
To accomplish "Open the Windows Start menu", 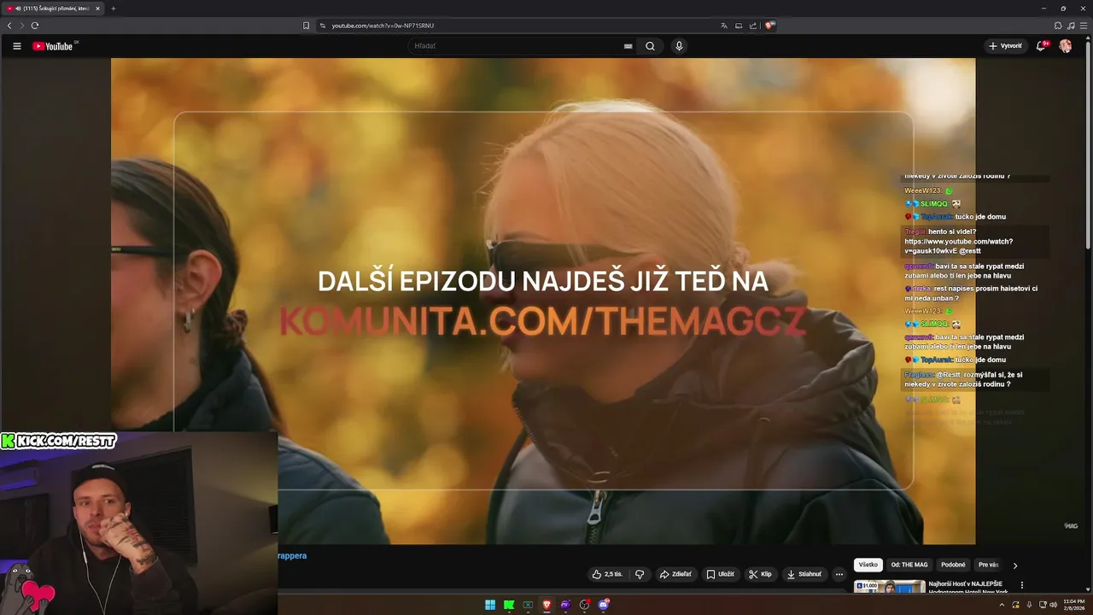I will coord(490,605).
